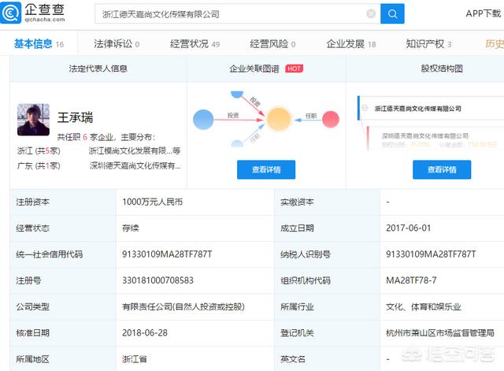
Task: Click the 文化、体育和娱乐业 industry value
Action: click(424, 306)
